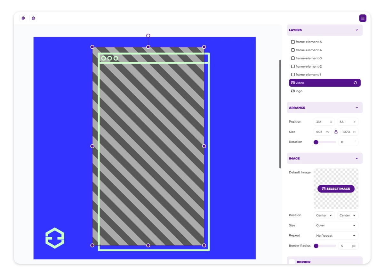Click the rotation handle above the selection
Screen dimensions: 384x276
pyautogui.click(x=148, y=36)
